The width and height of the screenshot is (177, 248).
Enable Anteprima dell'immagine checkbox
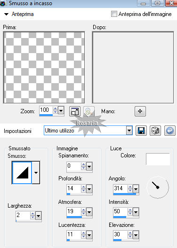[114, 14]
